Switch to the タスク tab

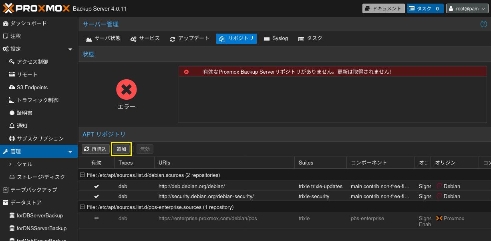(x=310, y=38)
